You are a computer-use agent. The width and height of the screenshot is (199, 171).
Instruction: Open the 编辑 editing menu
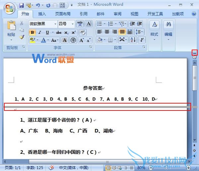click(168, 31)
